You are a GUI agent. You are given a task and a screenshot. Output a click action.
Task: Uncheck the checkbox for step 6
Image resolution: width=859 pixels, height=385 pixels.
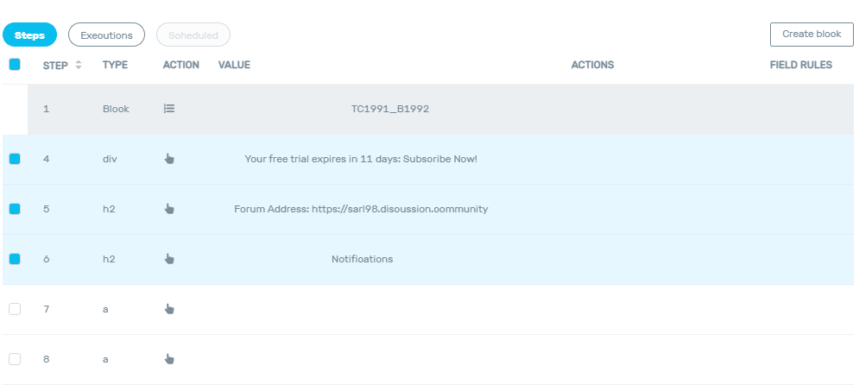[x=15, y=259]
